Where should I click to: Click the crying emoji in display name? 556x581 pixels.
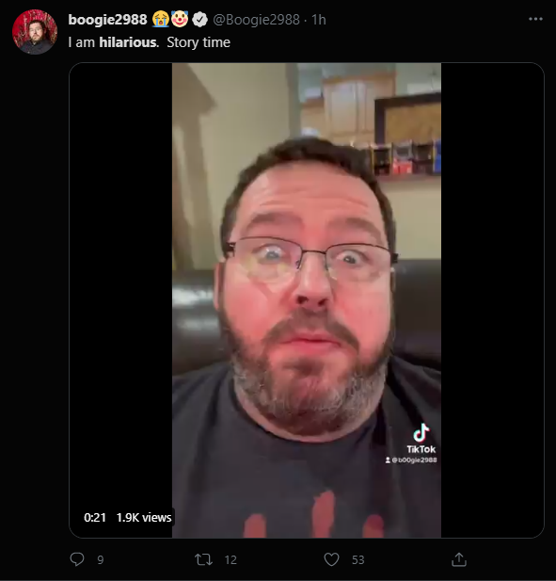161,19
